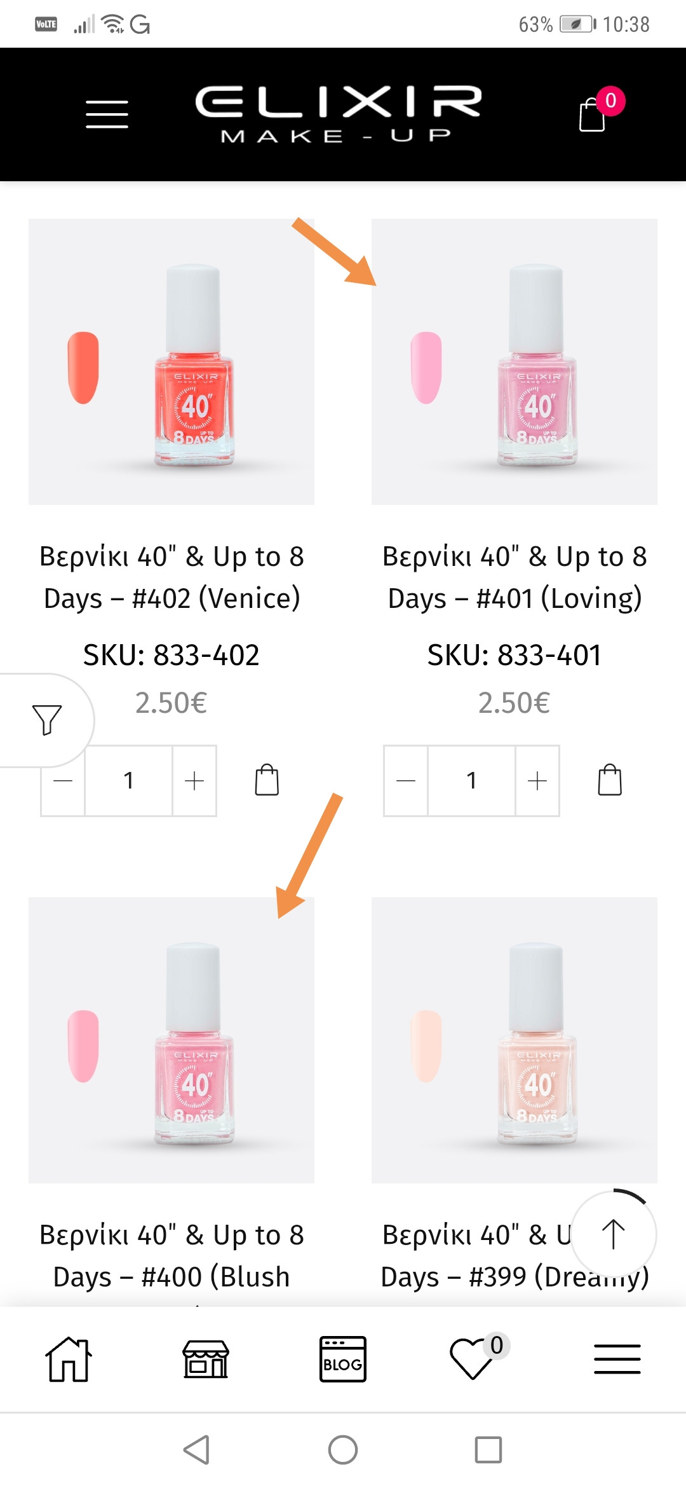This screenshot has width=686, height=1488.
Task: Open #401 (Loving) product title link
Action: point(514,577)
